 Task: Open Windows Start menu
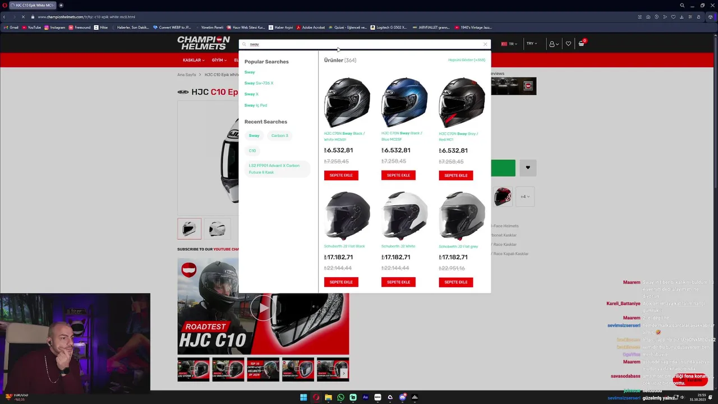tap(303, 397)
